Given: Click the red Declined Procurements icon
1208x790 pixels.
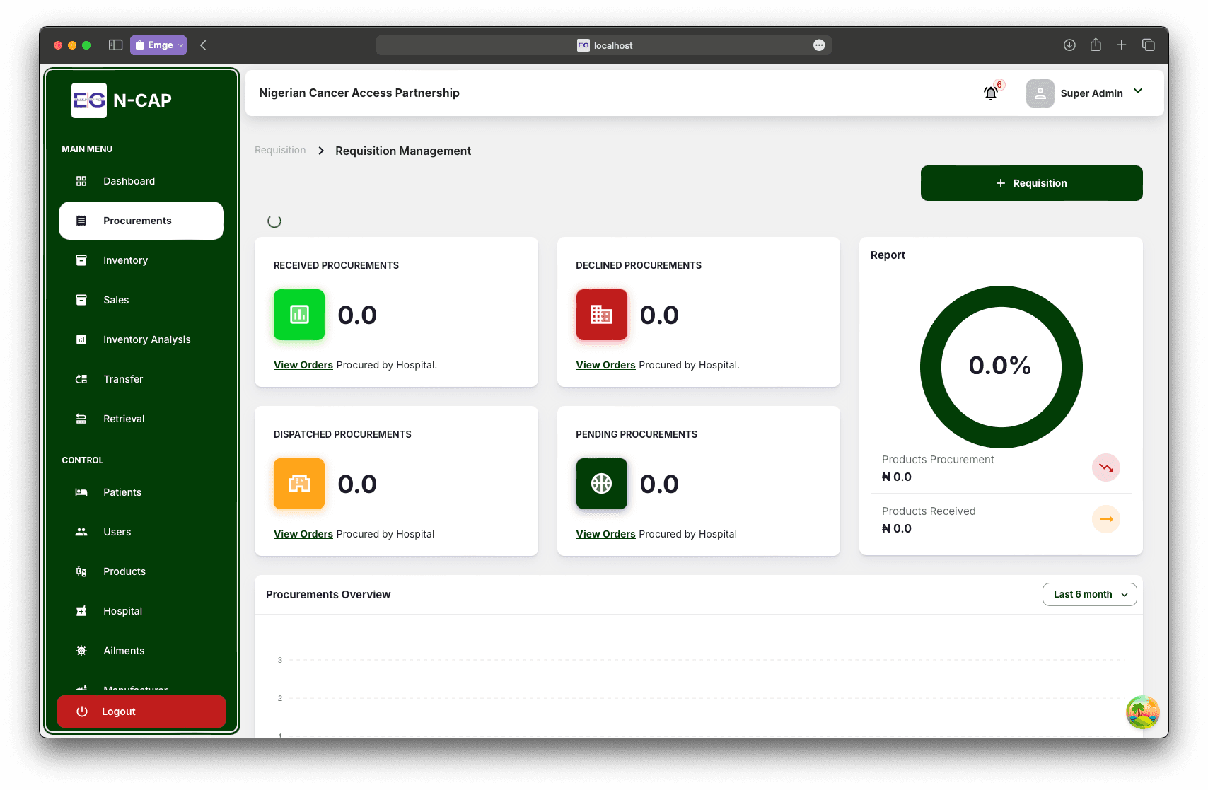Looking at the screenshot, I should pyautogui.click(x=601, y=315).
